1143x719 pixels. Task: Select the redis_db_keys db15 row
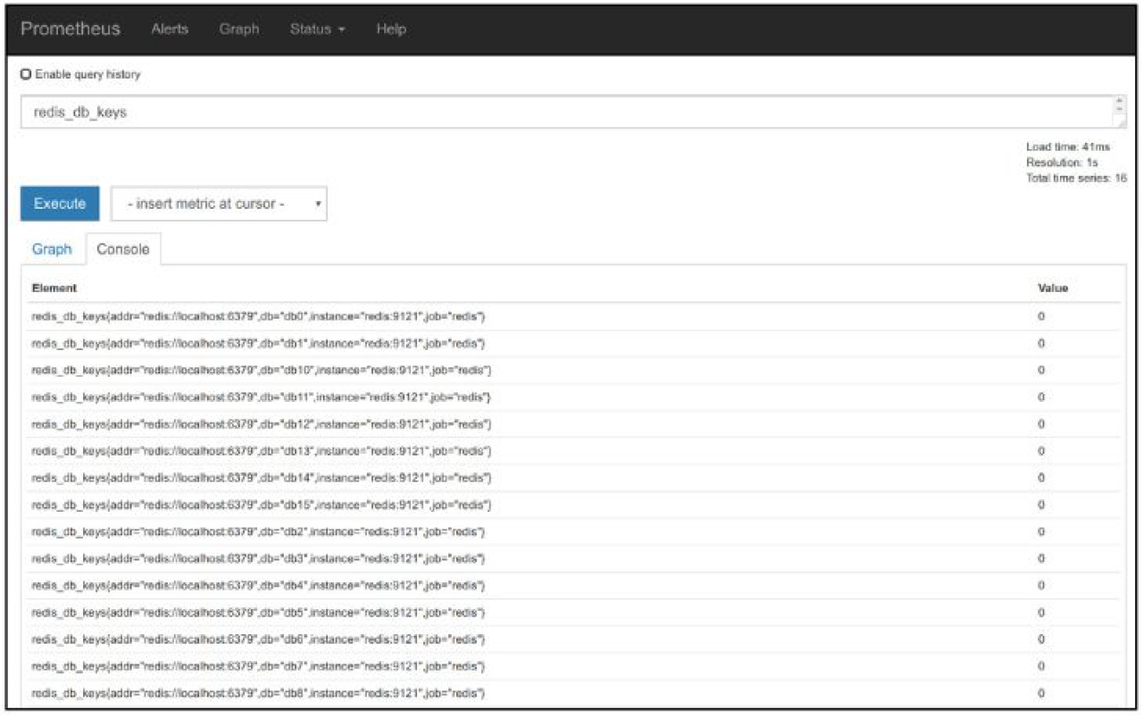tap(571, 506)
